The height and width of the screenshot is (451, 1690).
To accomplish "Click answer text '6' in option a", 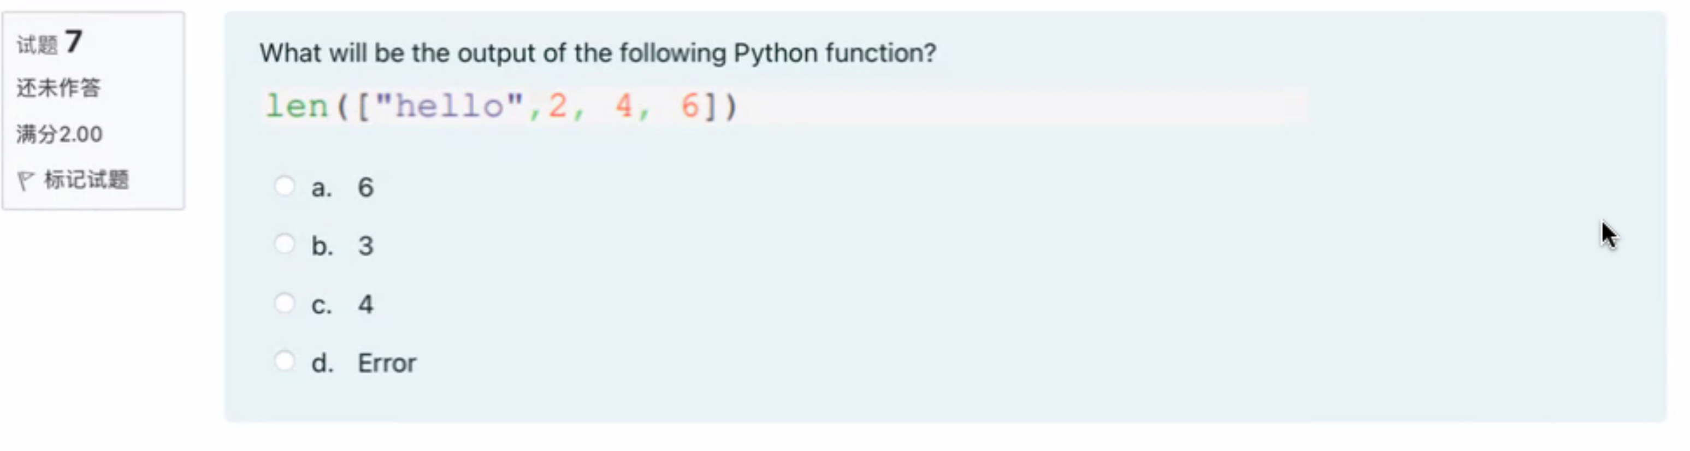I will pos(365,187).
